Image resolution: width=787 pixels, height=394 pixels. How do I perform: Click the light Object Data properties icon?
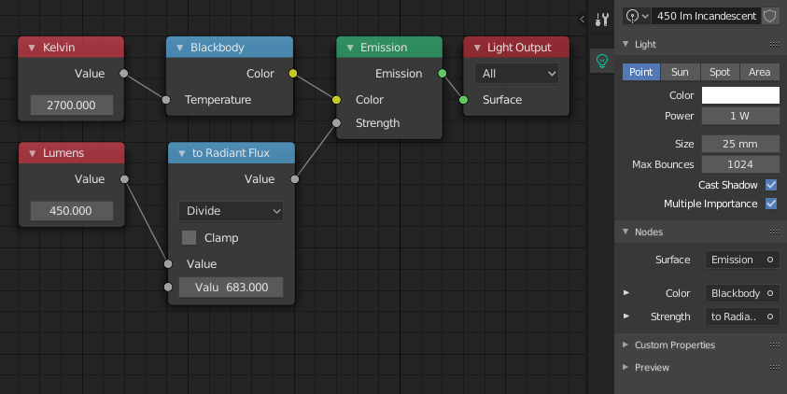pos(602,61)
